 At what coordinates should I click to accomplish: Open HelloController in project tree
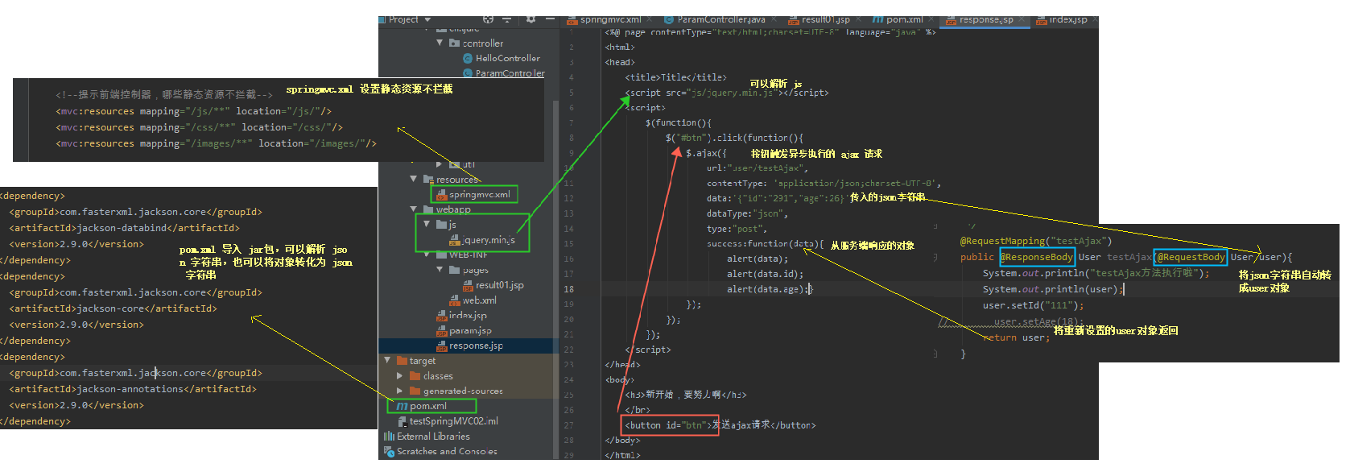coord(507,58)
